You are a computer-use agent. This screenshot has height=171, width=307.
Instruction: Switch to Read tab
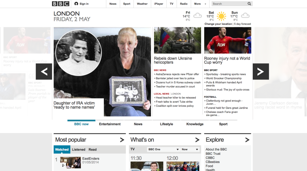pos(93,150)
